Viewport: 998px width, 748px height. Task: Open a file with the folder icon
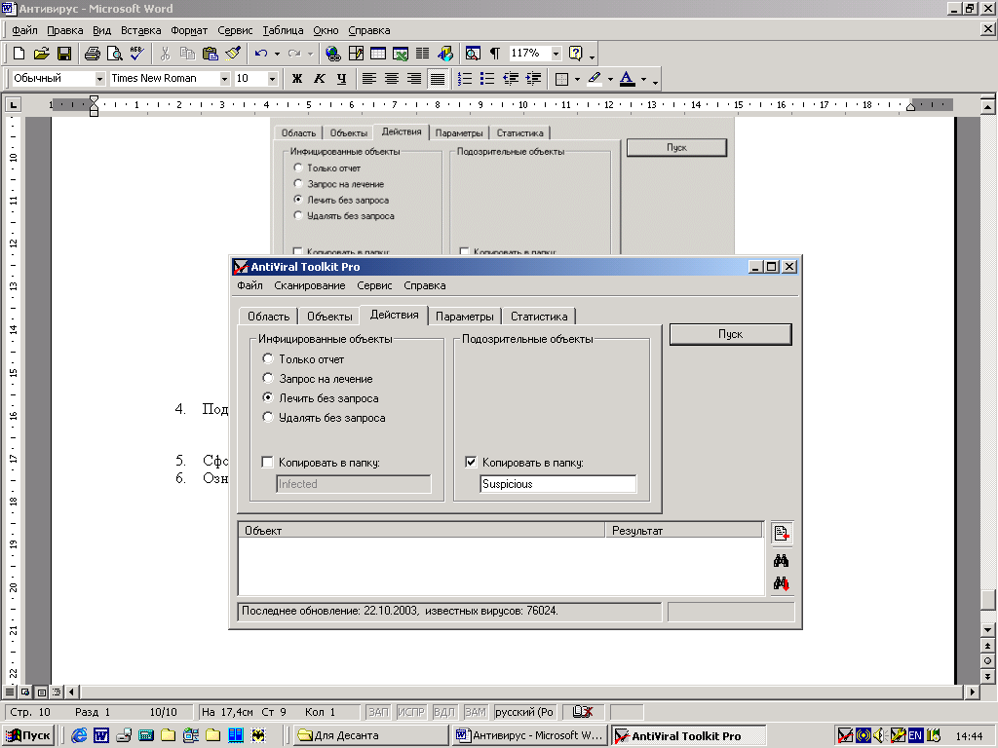click(x=41, y=54)
